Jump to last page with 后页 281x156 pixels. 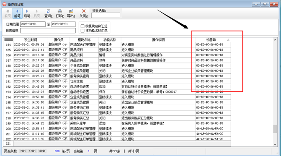(36, 13)
